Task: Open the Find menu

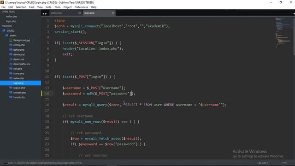Action: [x=32, y=7]
